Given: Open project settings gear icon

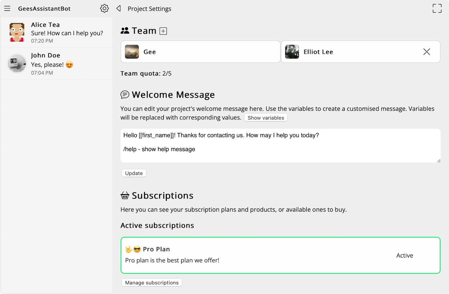Looking at the screenshot, I should coord(104,8).
